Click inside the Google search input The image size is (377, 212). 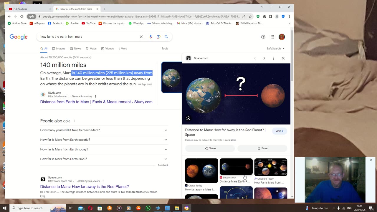(x=88, y=37)
